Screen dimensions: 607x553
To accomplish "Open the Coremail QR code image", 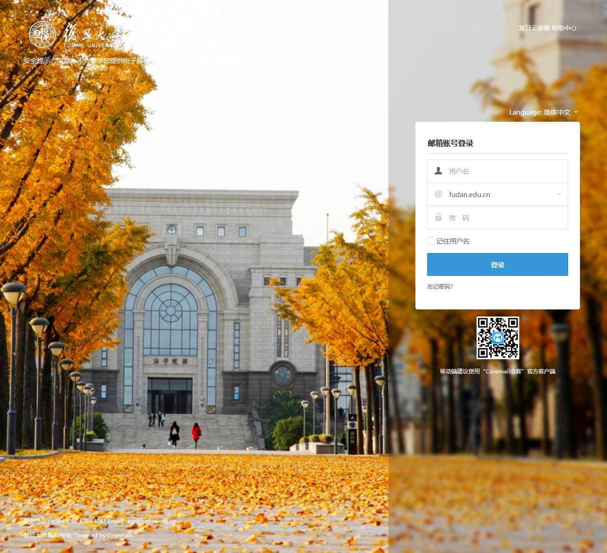I will pyautogui.click(x=498, y=338).
